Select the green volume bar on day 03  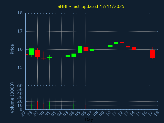(x=68, y=107)
